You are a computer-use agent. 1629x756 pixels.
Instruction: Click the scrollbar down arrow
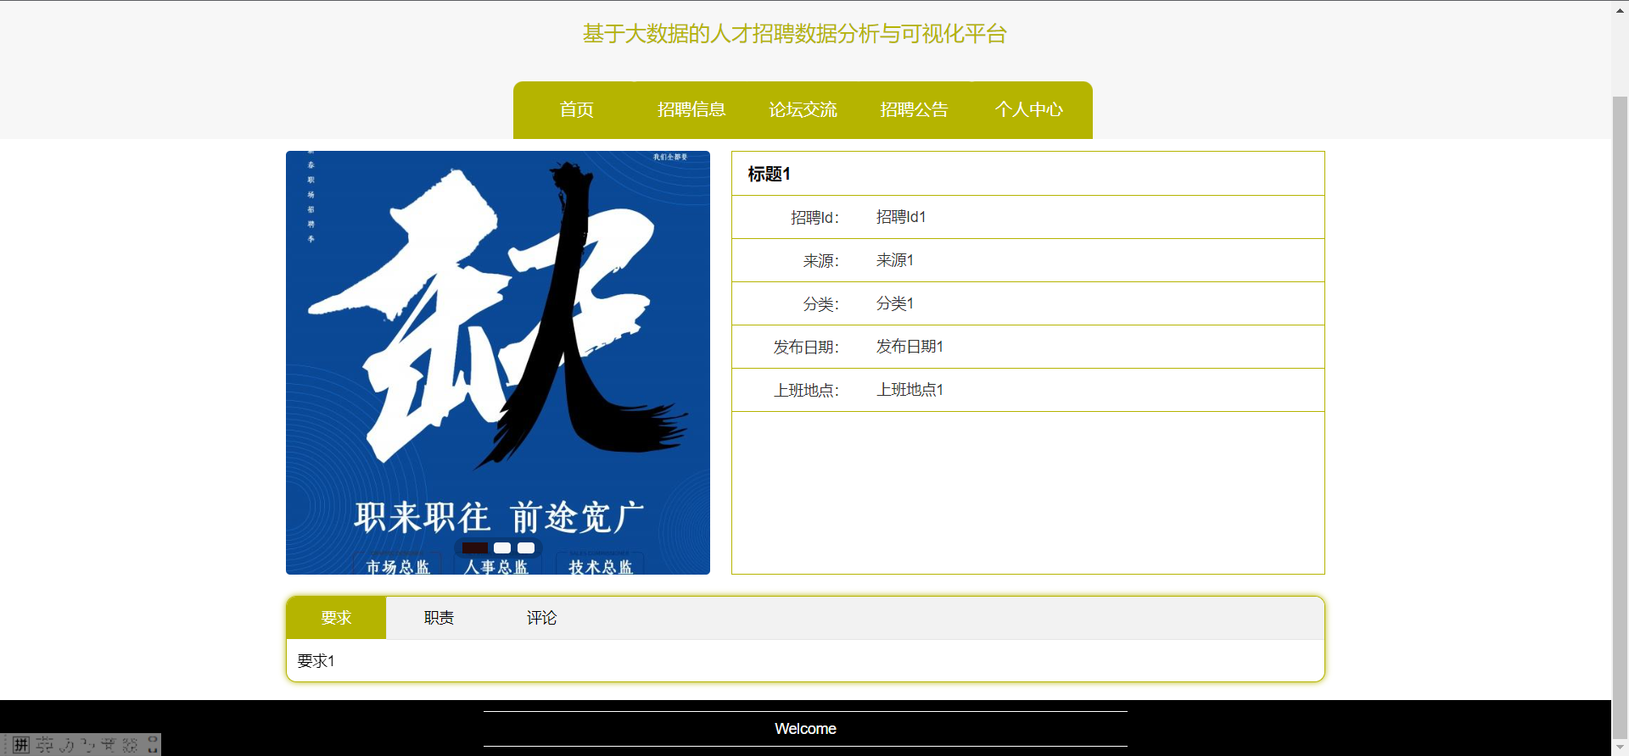[x=1620, y=748]
